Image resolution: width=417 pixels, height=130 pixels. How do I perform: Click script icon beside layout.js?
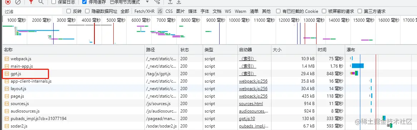(7, 89)
